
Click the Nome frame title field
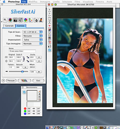click(x=22, y=51)
